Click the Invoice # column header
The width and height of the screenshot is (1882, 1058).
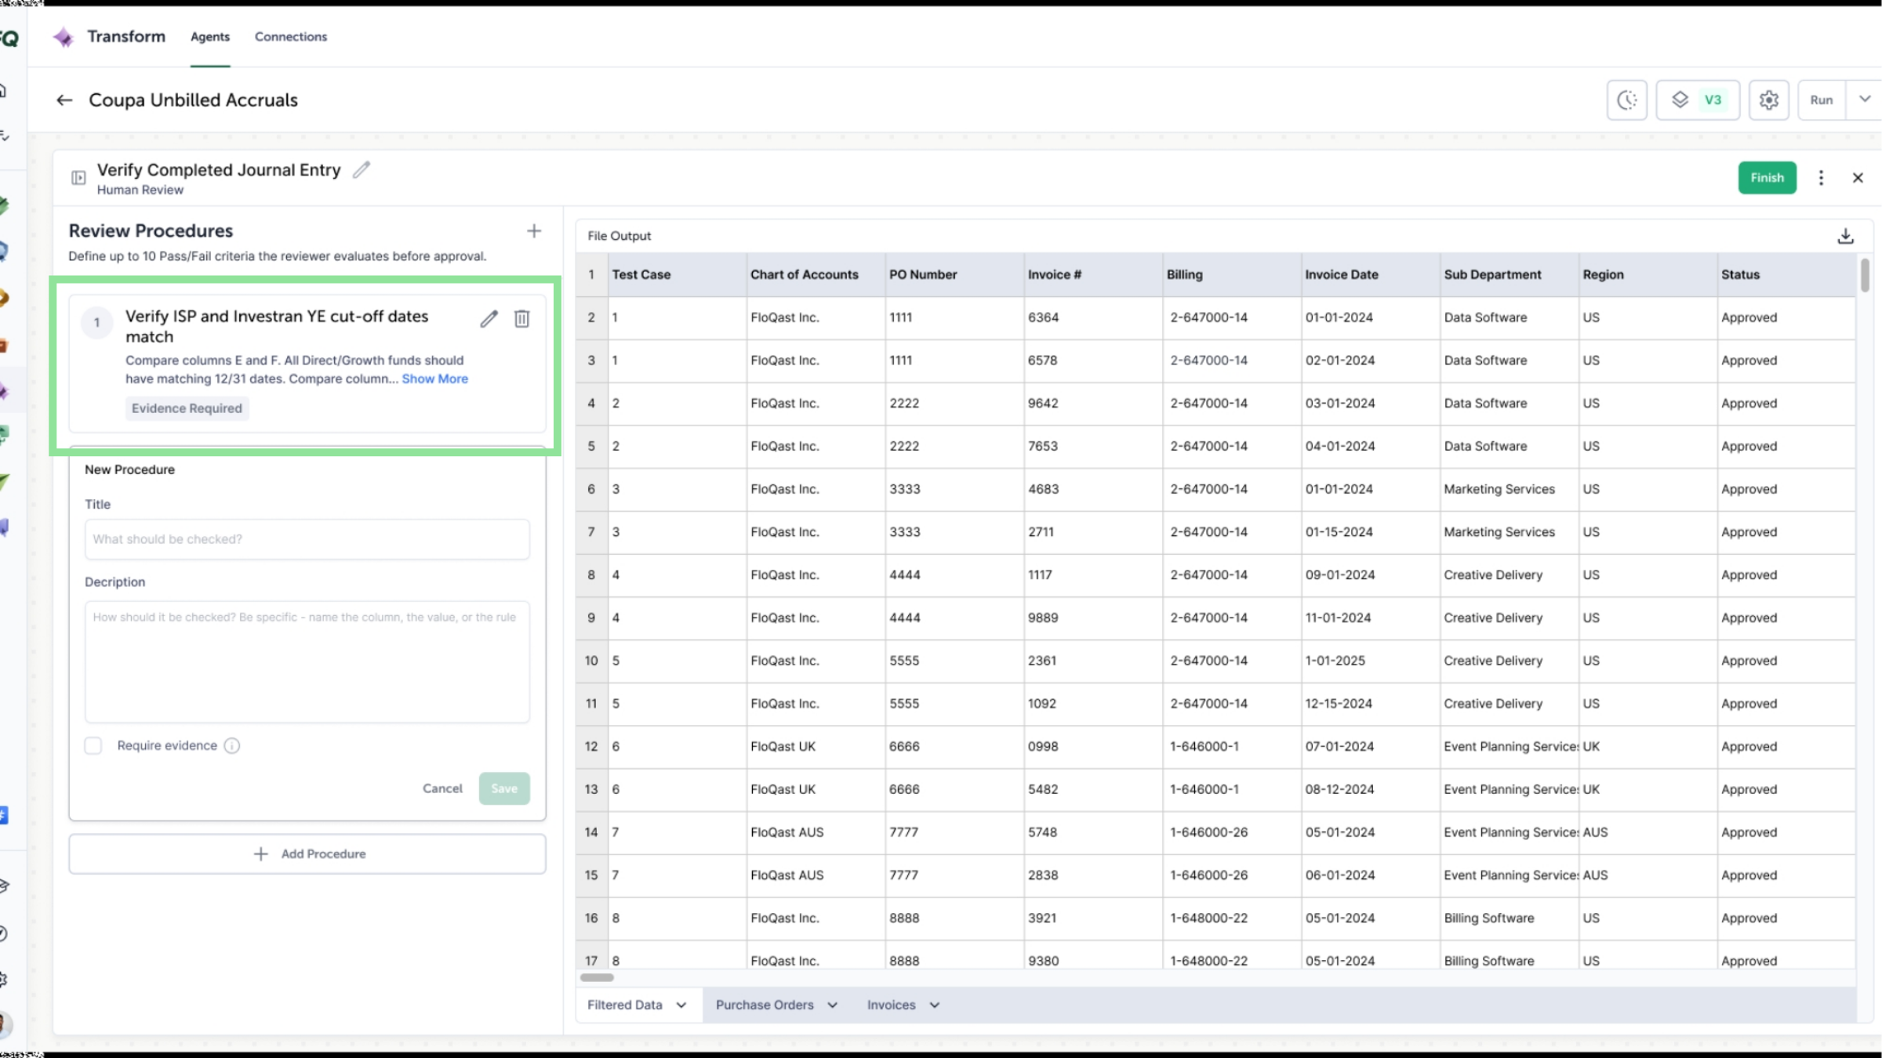[x=1093, y=275]
